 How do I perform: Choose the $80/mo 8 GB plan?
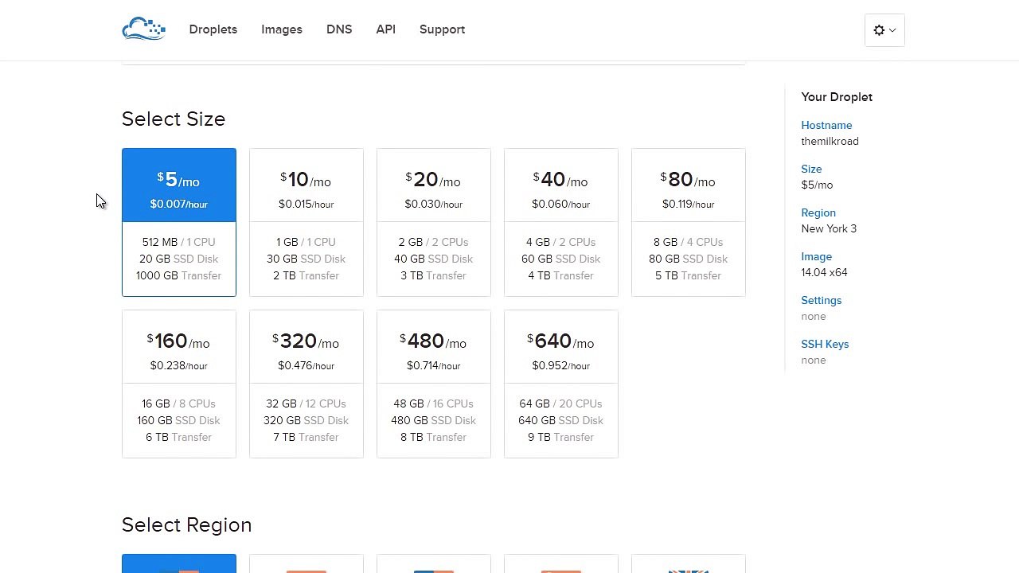pyautogui.click(x=689, y=222)
